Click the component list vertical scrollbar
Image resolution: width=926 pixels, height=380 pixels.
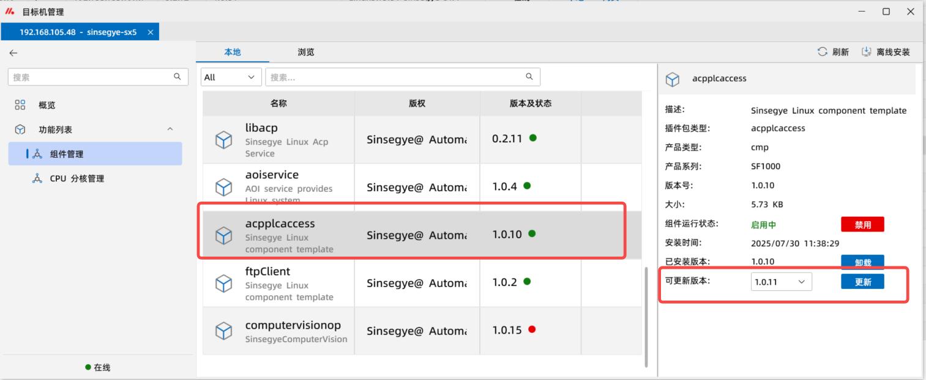646,315
